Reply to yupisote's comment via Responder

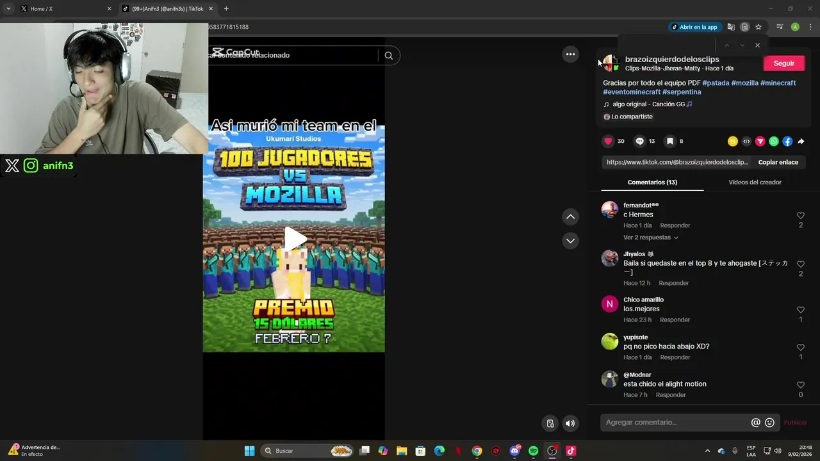(x=675, y=357)
